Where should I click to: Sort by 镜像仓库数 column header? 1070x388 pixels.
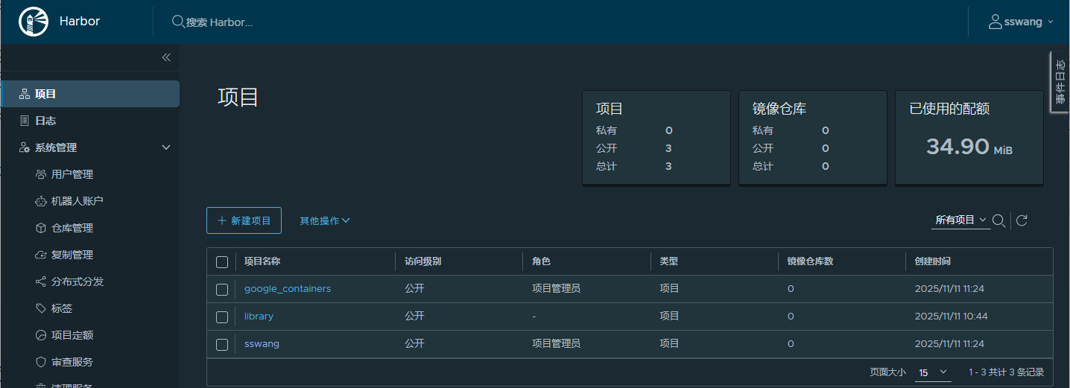click(810, 261)
